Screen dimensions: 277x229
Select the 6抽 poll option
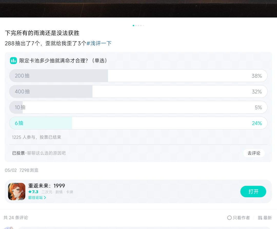pos(138,123)
